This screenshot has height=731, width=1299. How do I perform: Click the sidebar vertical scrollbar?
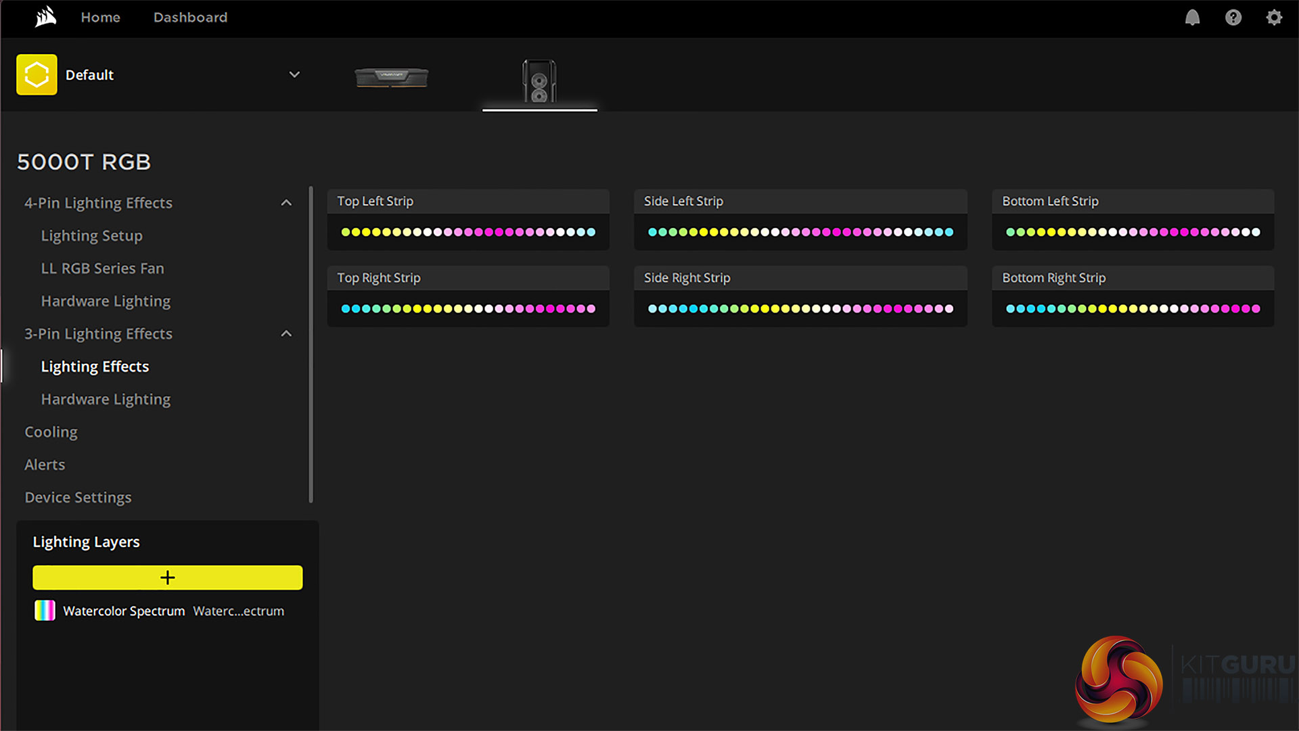click(311, 345)
